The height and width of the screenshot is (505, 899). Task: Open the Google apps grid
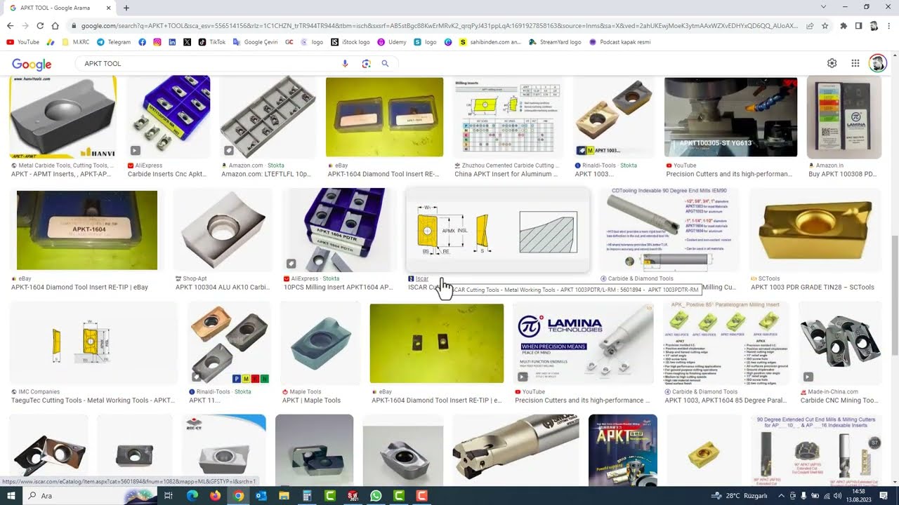pyautogui.click(x=855, y=63)
